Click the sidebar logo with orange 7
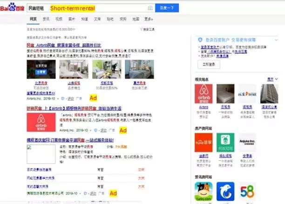285x204 pixels. click(x=247, y=94)
